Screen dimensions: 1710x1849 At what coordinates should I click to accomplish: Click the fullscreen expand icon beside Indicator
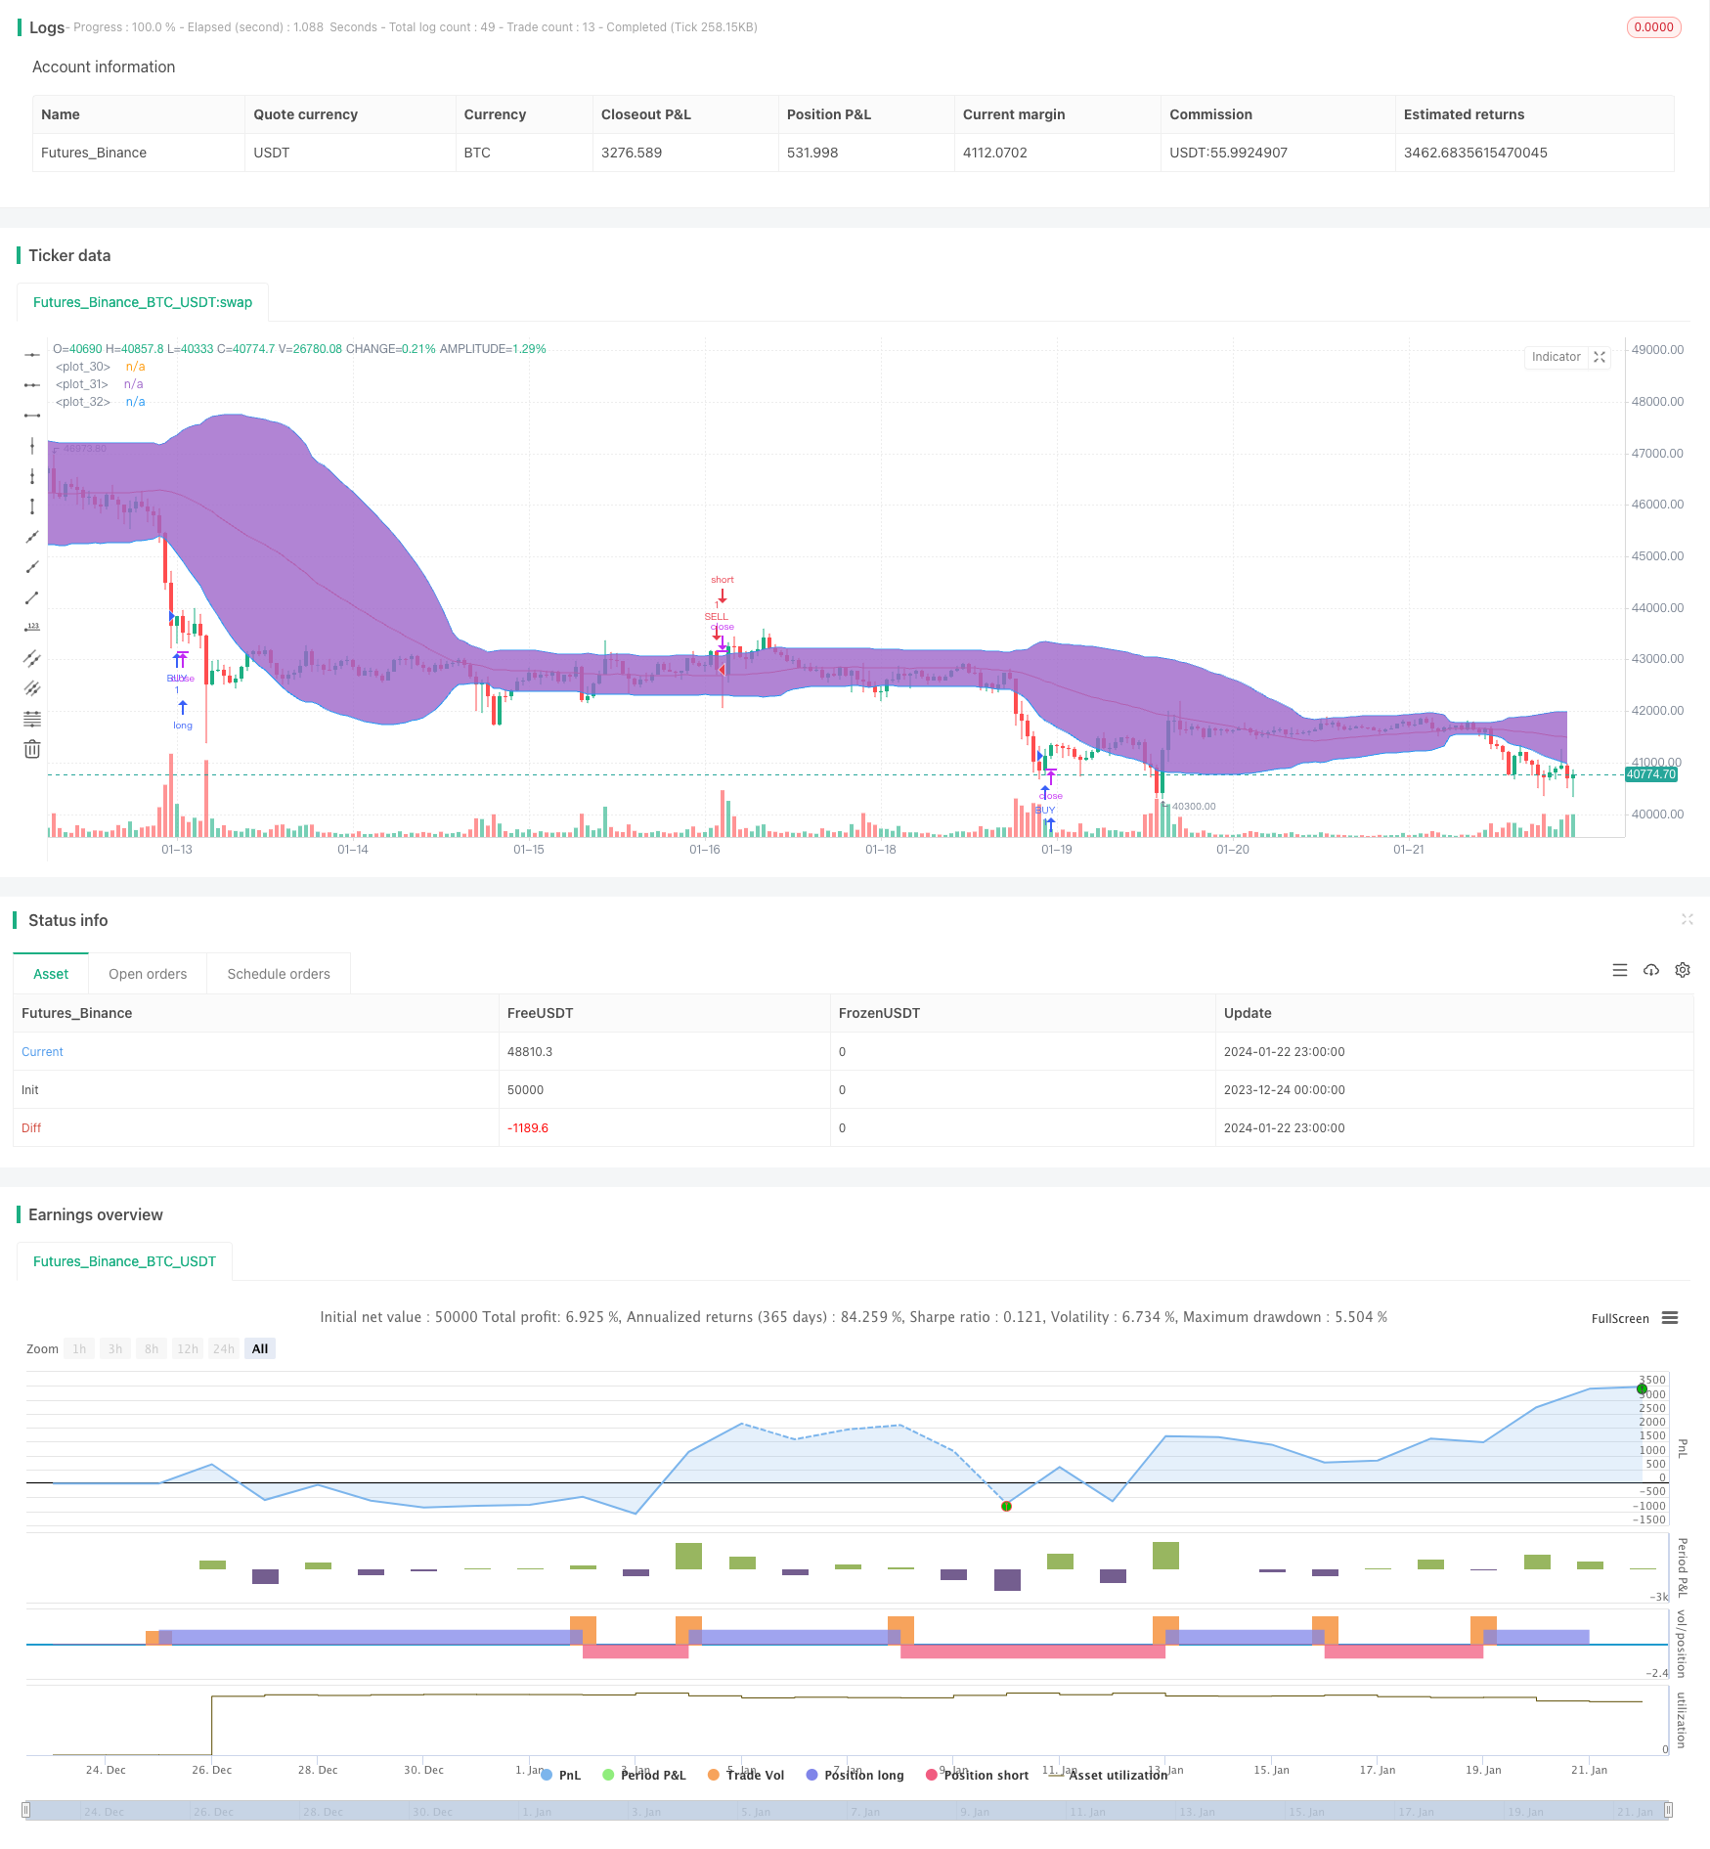tap(1600, 357)
